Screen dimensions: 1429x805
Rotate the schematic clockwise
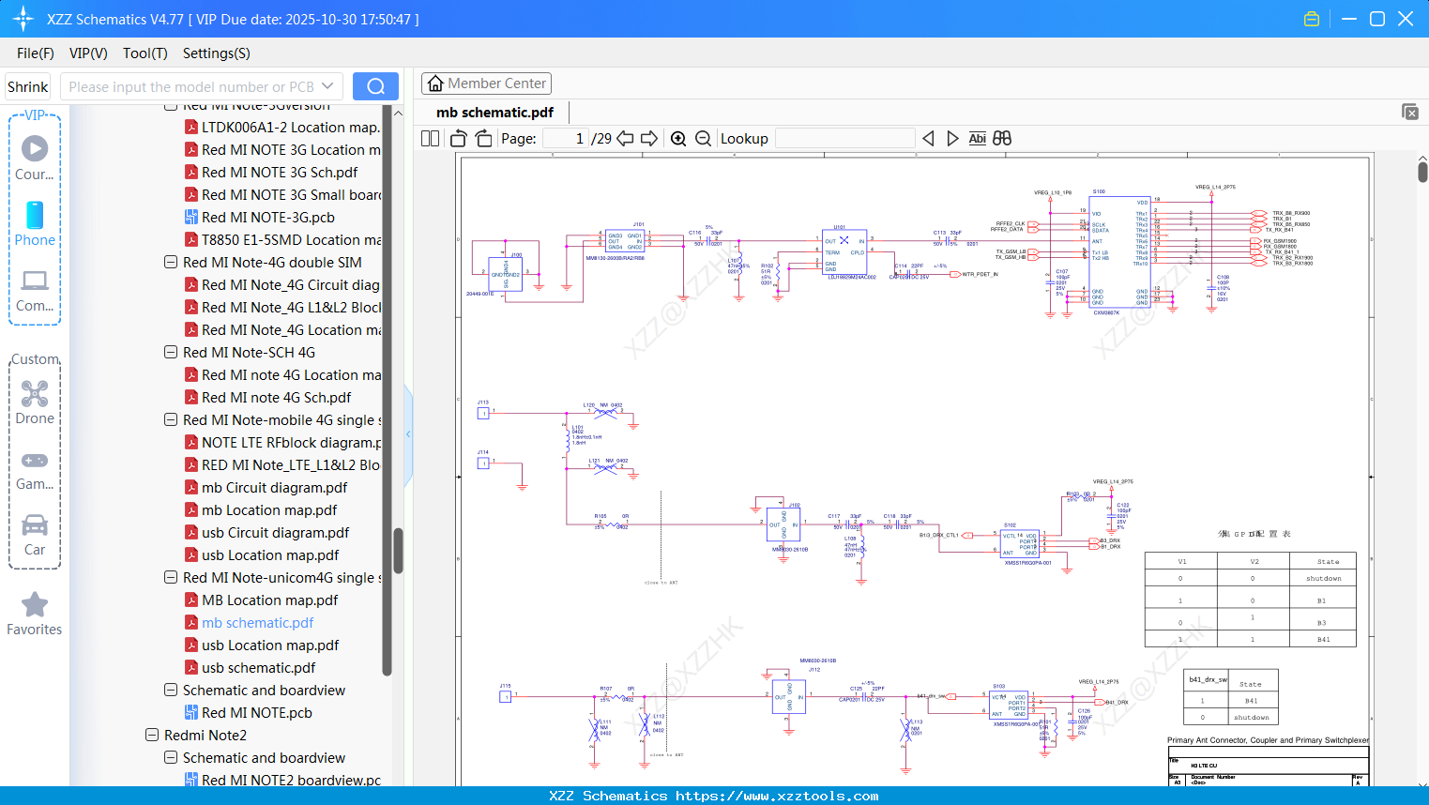pyautogui.click(x=482, y=138)
